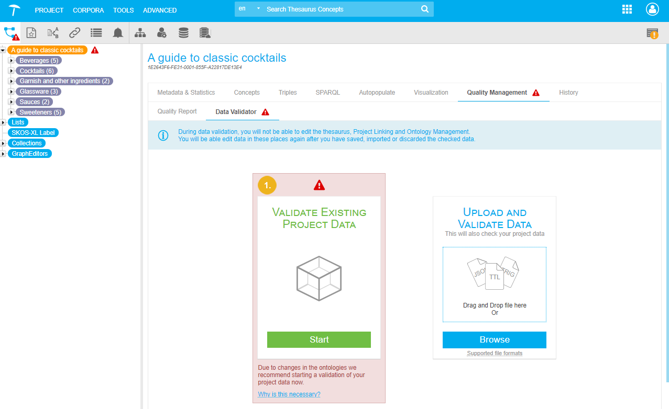Open the notifications bell icon
Image resolution: width=669 pixels, height=409 pixels.
pyautogui.click(x=118, y=33)
